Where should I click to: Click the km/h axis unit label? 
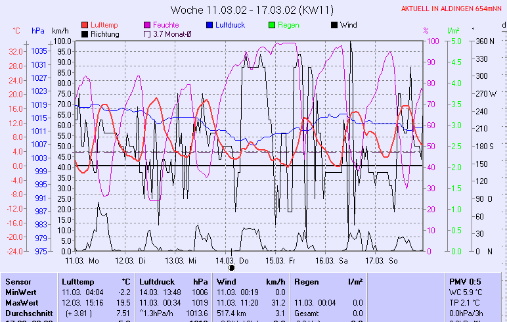[x=60, y=31]
